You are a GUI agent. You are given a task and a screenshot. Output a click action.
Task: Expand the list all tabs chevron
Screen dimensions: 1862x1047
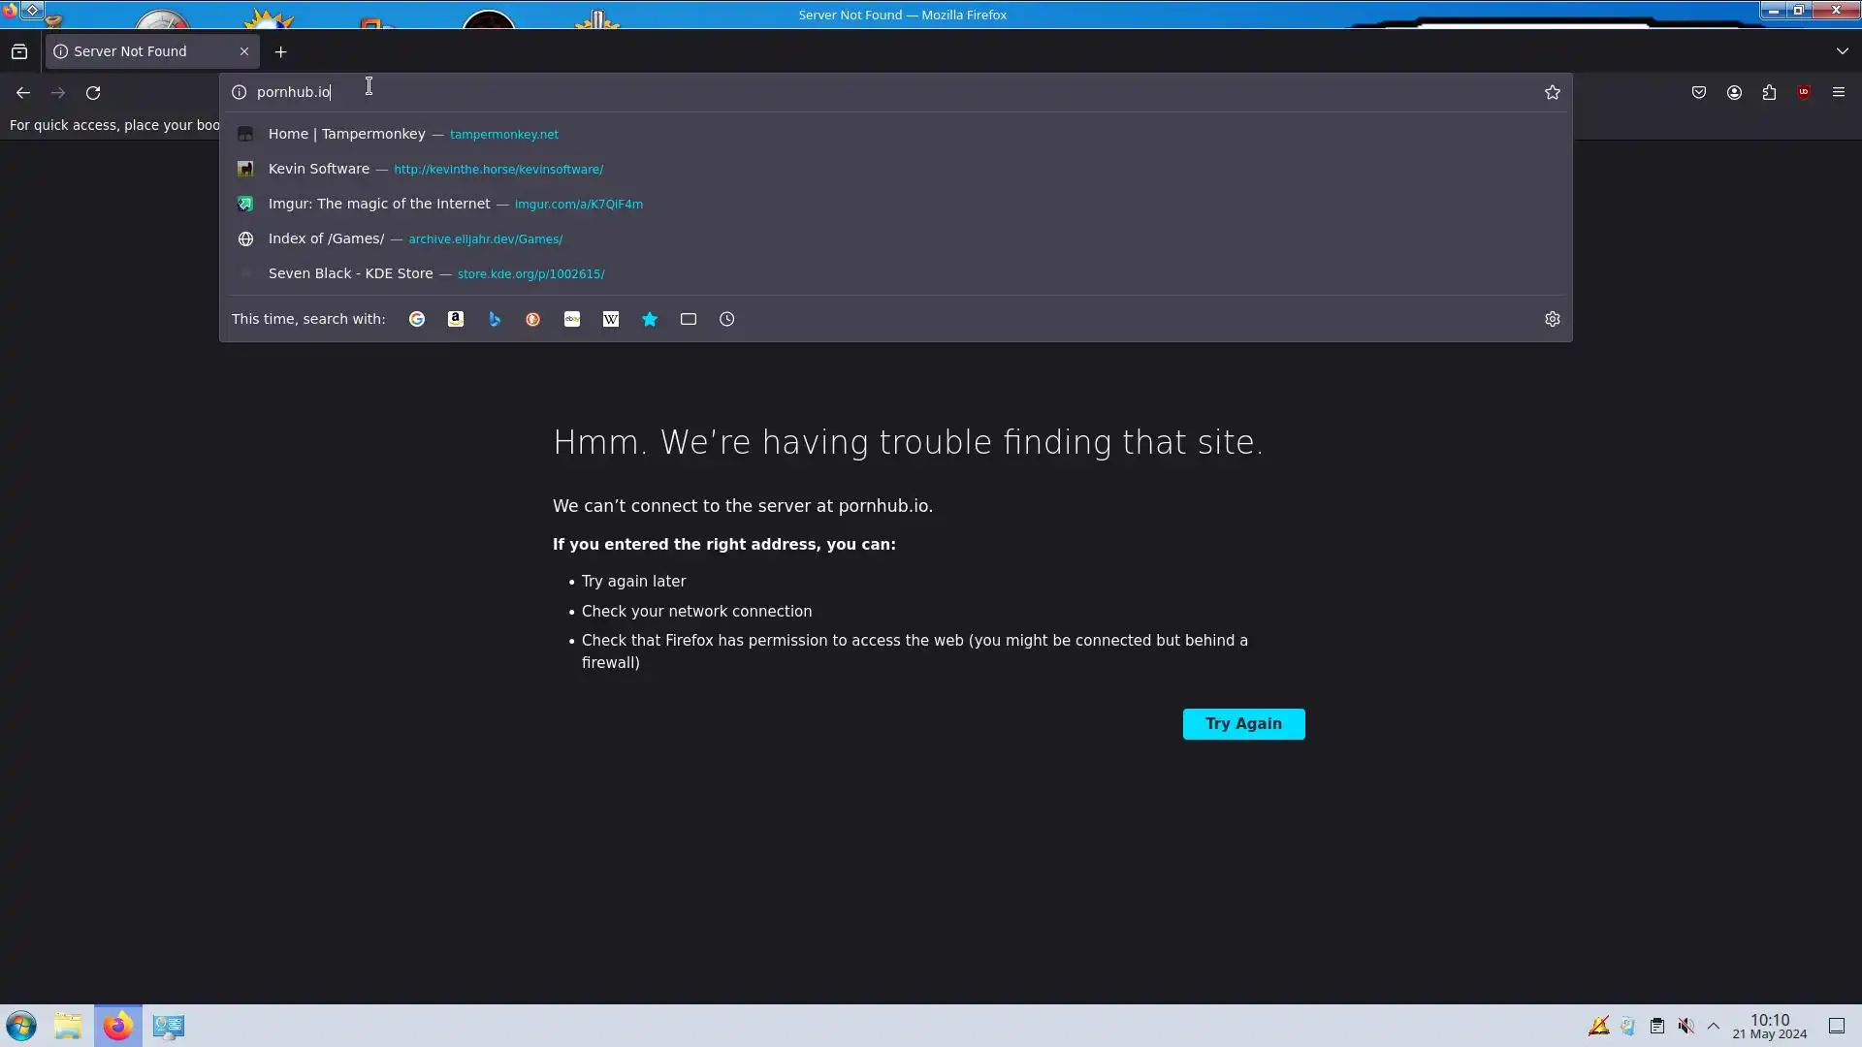[x=1842, y=51]
